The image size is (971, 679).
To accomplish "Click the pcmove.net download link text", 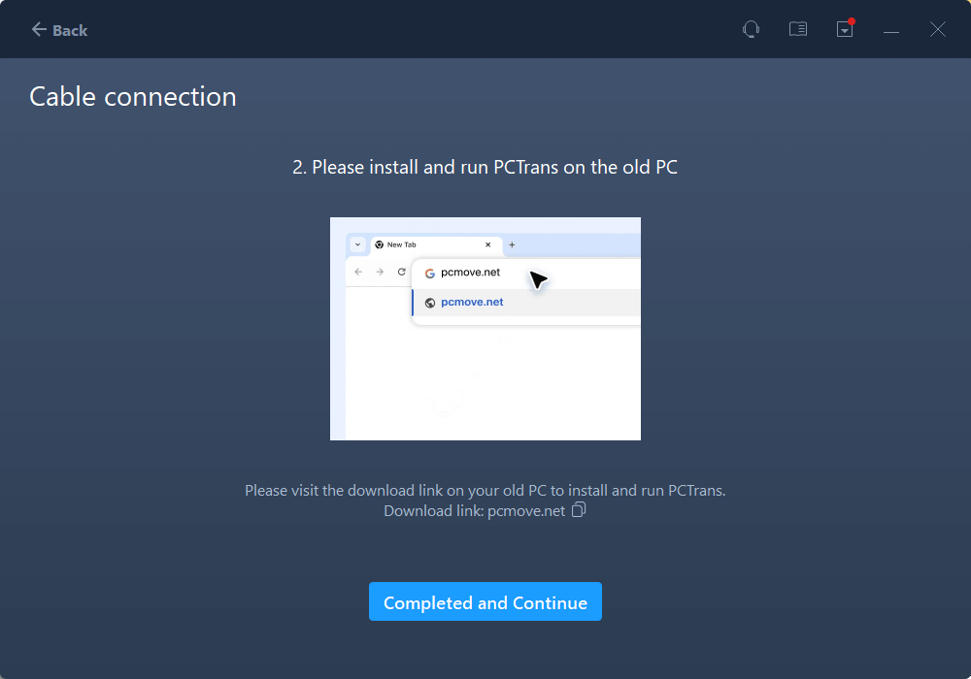I will pyautogui.click(x=526, y=511).
